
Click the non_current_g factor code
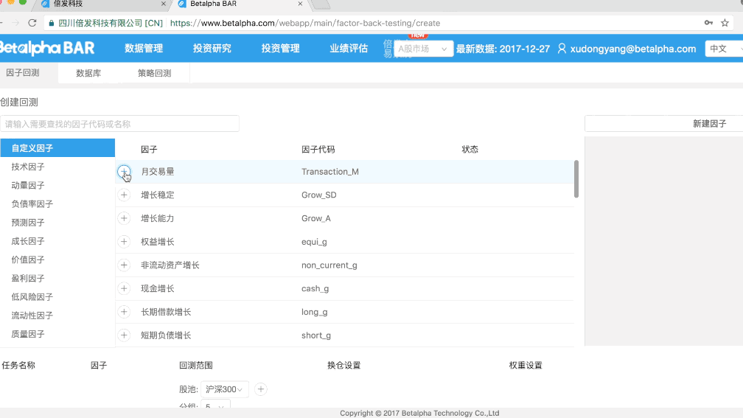click(x=329, y=265)
